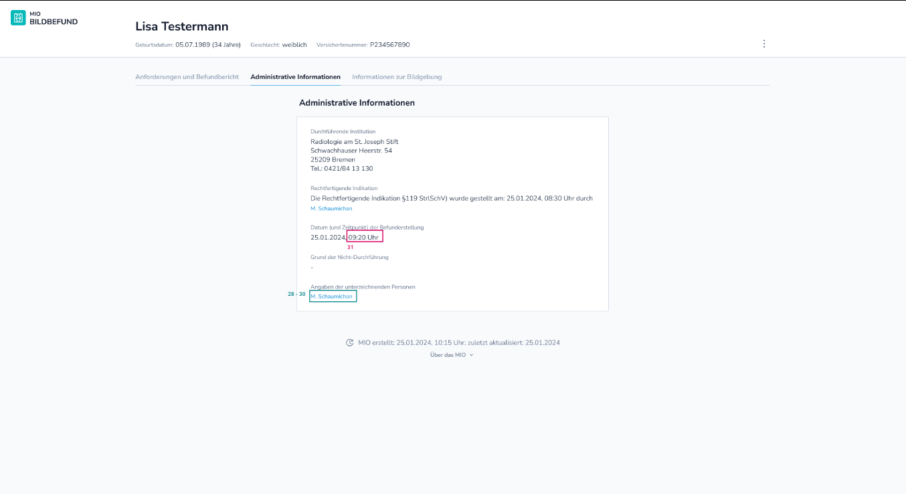This screenshot has height=494, width=906.
Task: Click the annotation label 28 - 30
Action: (296, 294)
